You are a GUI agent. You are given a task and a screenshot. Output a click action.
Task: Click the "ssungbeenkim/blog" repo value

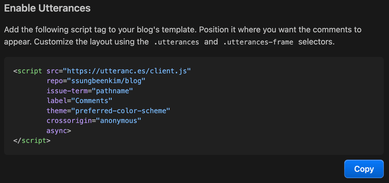pos(104,81)
